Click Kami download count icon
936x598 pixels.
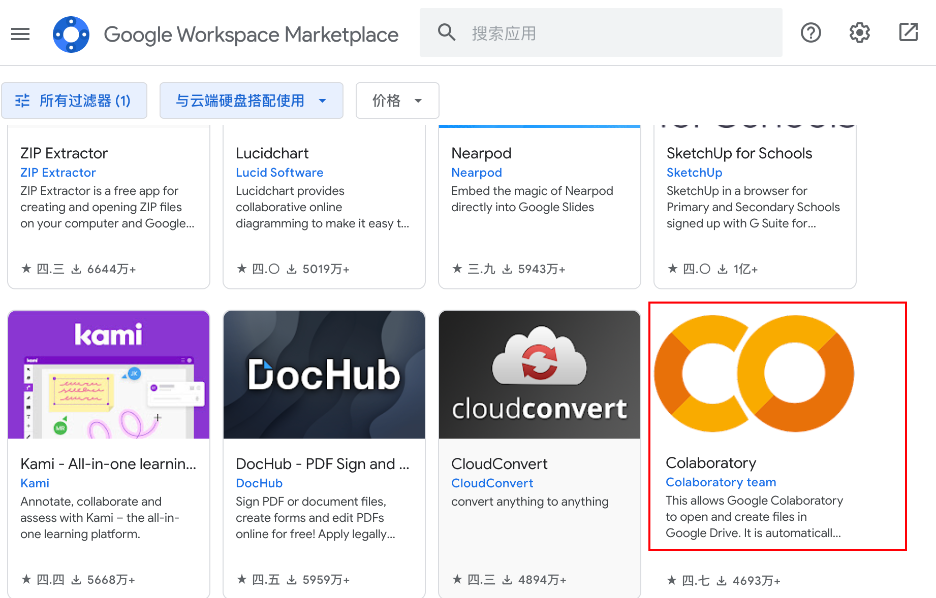(x=76, y=580)
